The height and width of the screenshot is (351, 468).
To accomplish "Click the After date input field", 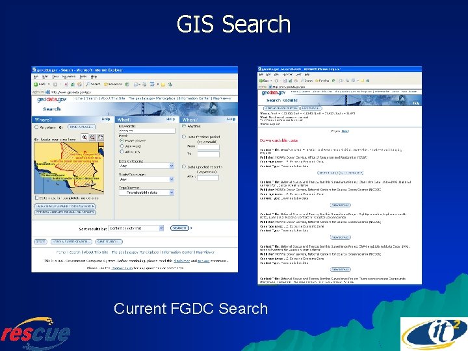I will click(208, 177).
